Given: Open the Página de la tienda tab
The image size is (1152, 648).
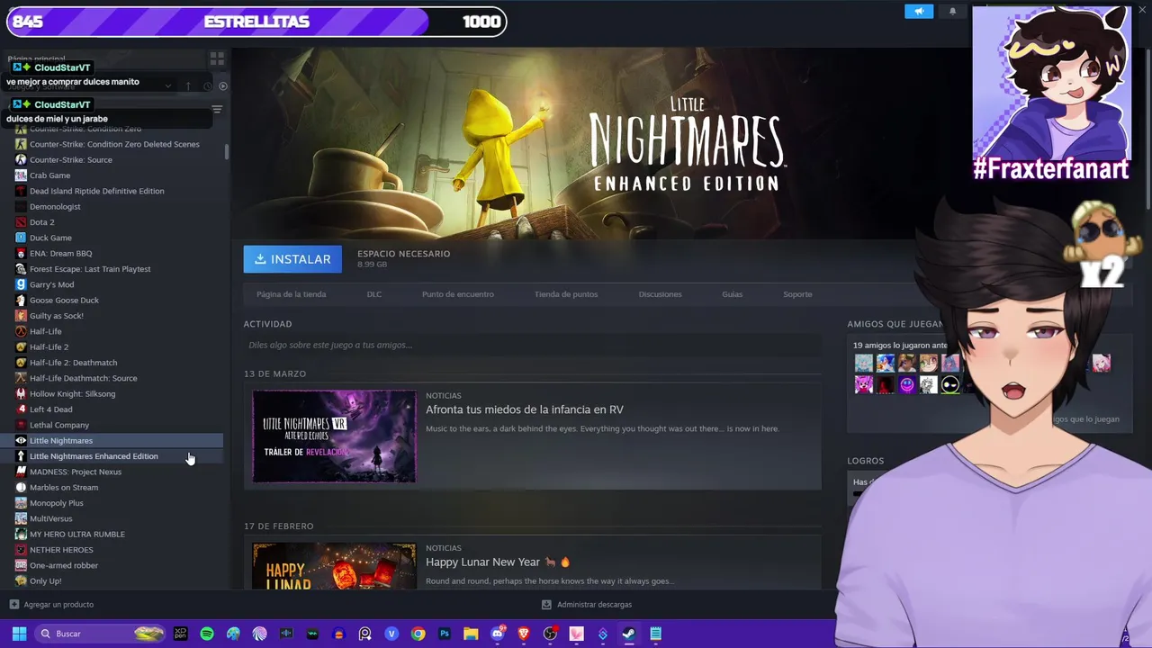Looking at the screenshot, I should coord(291,294).
